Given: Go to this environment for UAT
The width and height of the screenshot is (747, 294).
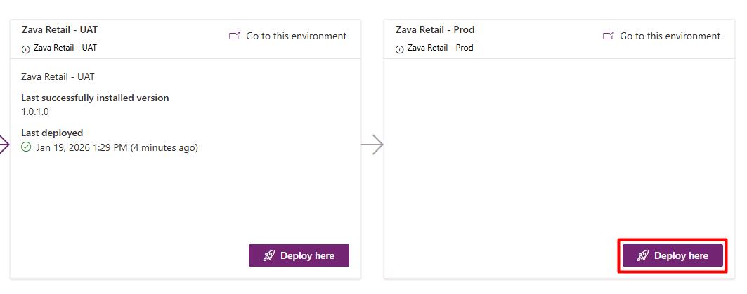Looking at the screenshot, I should point(296,36).
